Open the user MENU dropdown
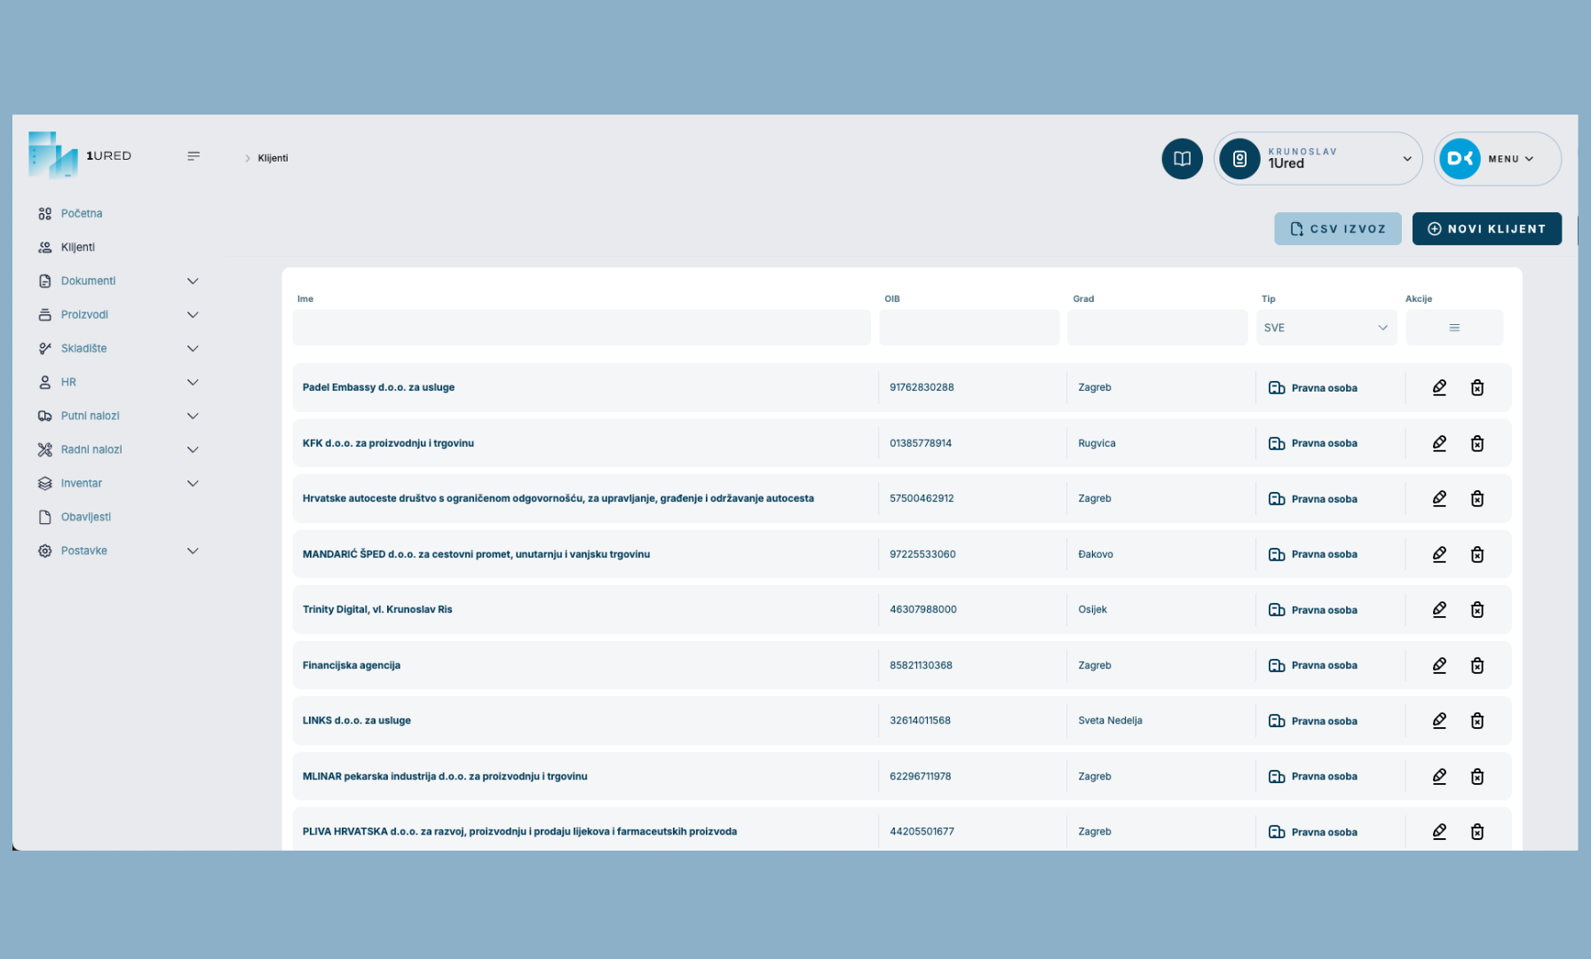This screenshot has width=1591, height=959. pyautogui.click(x=1497, y=159)
